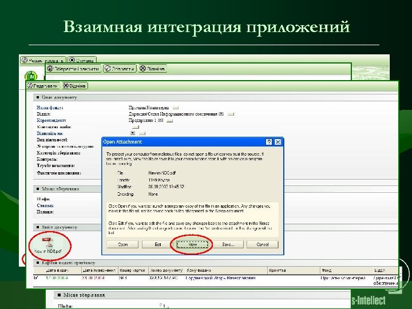Click Відміна button beside Редагувати
The width and height of the screenshot is (412, 309).
point(74,86)
